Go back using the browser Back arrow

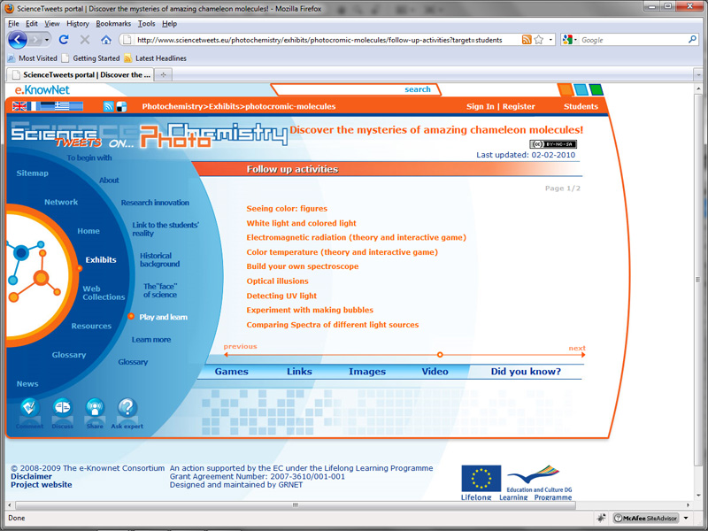tap(17, 40)
